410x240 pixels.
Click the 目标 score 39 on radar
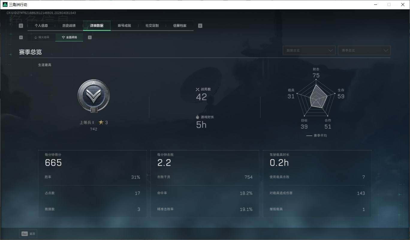click(x=304, y=127)
